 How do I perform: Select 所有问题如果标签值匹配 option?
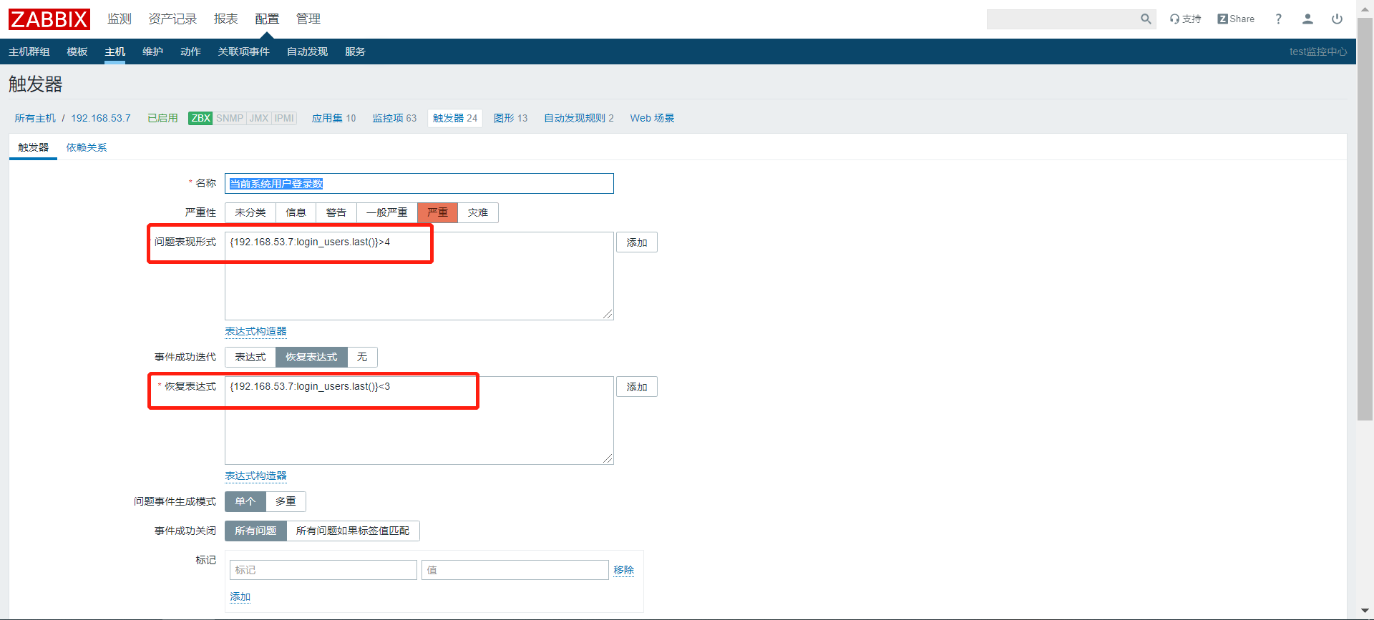[353, 531]
